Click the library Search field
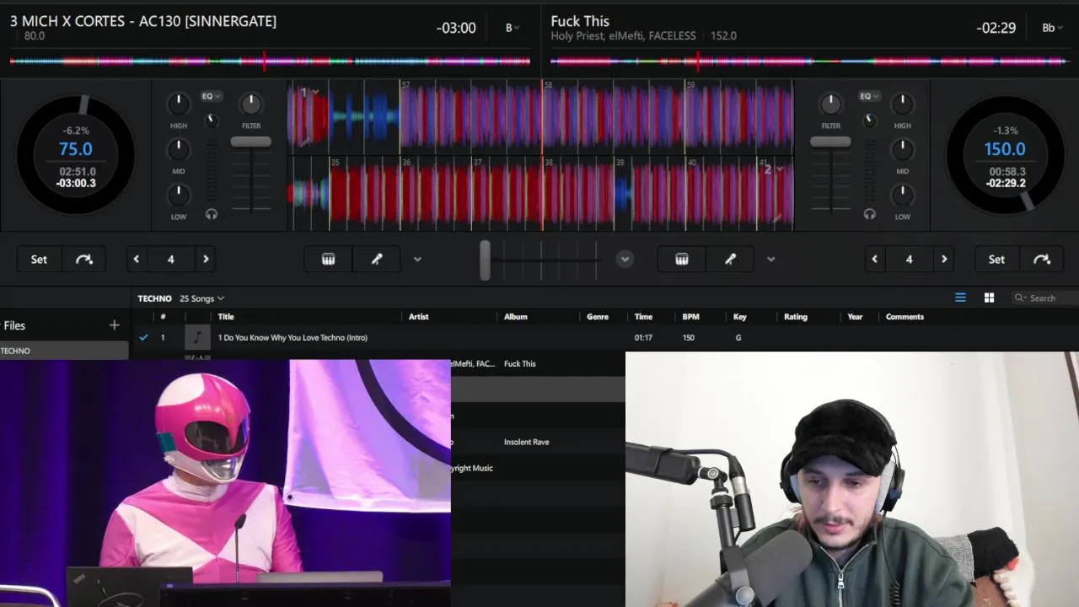This screenshot has width=1079, height=607. (1045, 298)
